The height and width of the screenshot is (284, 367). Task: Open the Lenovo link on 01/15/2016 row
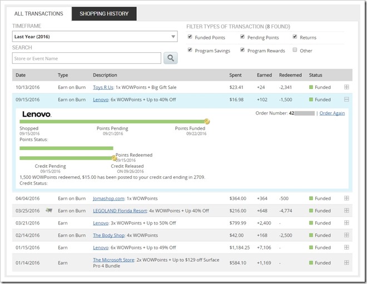coord(101,247)
